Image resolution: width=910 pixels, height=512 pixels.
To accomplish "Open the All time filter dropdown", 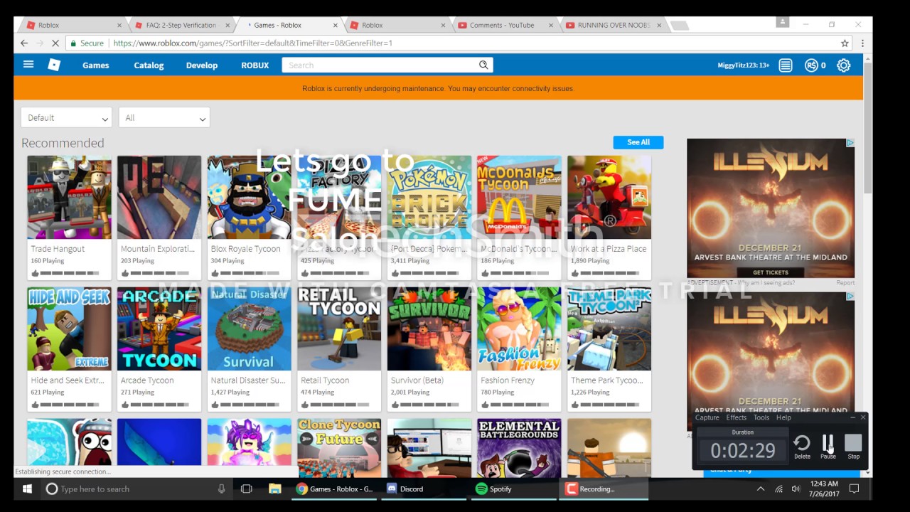I will click(x=164, y=118).
